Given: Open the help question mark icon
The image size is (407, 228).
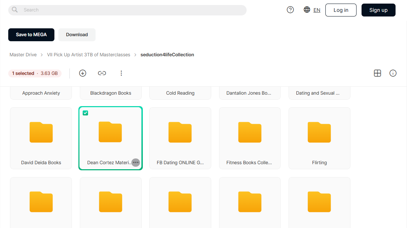Looking at the screenshot, I should pyautogui.click(x=290, y=10).
